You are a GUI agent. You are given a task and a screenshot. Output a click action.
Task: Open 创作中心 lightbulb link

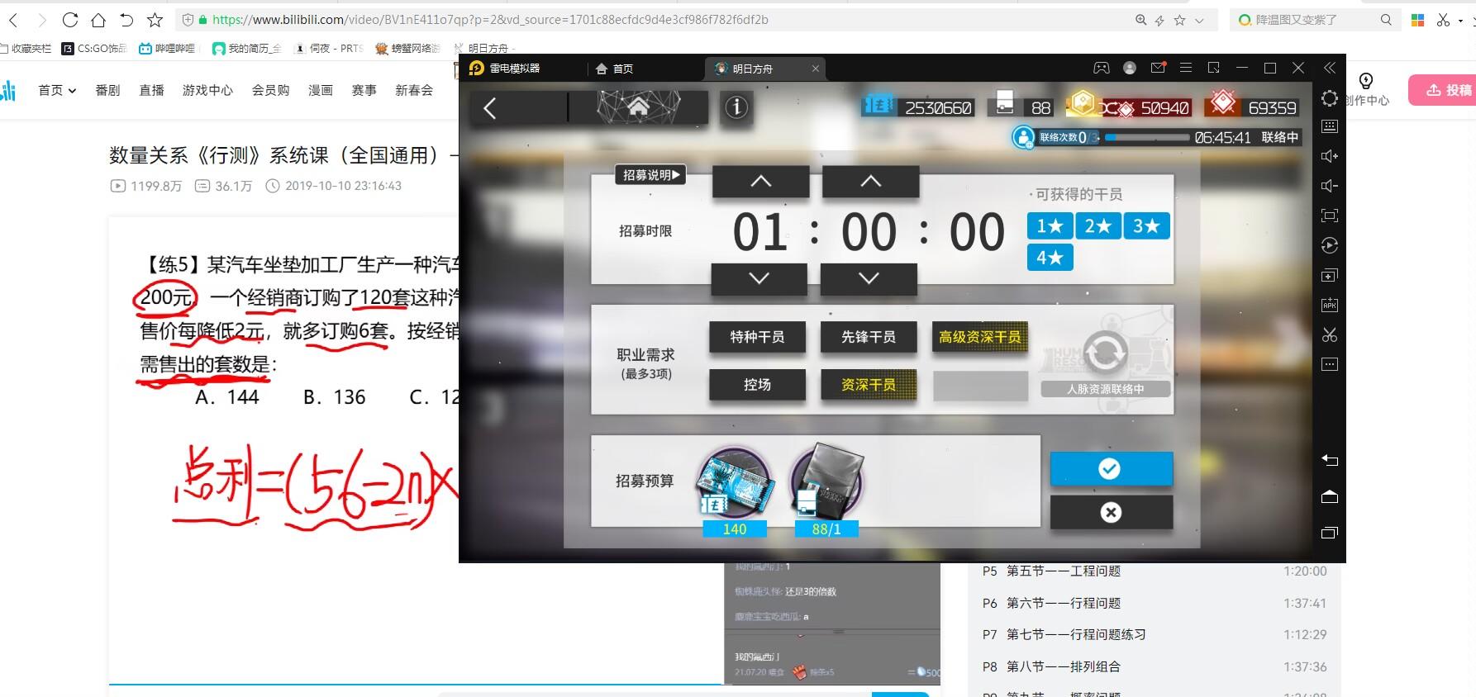coord(1366,90)
